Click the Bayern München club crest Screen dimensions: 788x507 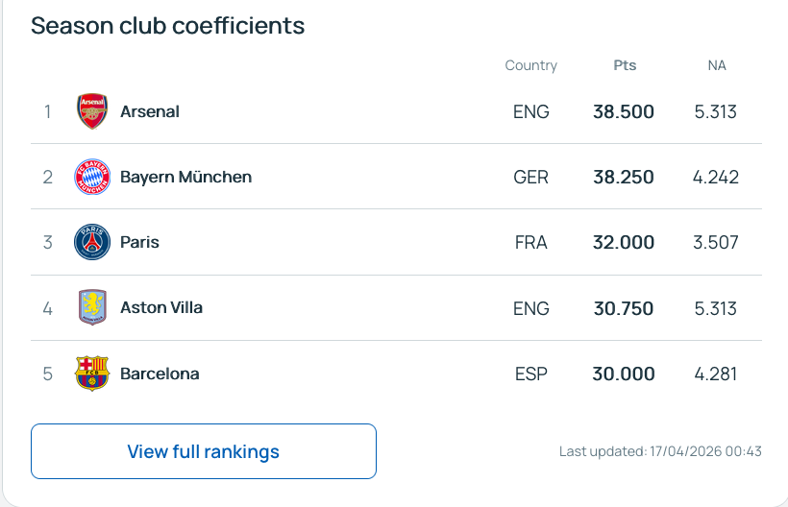[92, 177]
